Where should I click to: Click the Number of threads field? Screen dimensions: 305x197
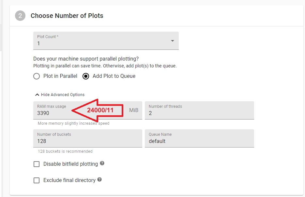tap(199, 110)
